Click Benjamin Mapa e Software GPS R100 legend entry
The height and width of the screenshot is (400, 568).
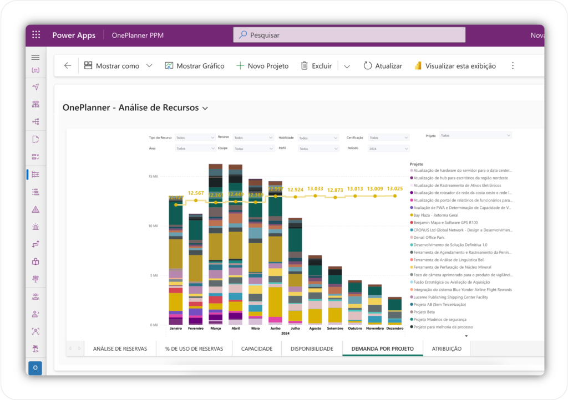tap(444, 223)
